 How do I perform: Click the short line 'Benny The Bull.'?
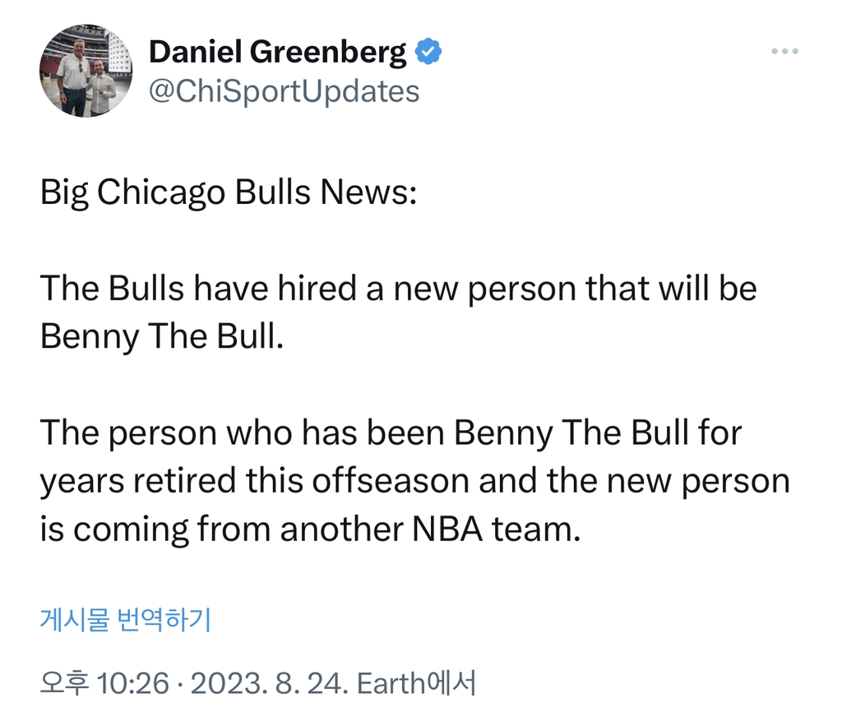pos(161,338)
